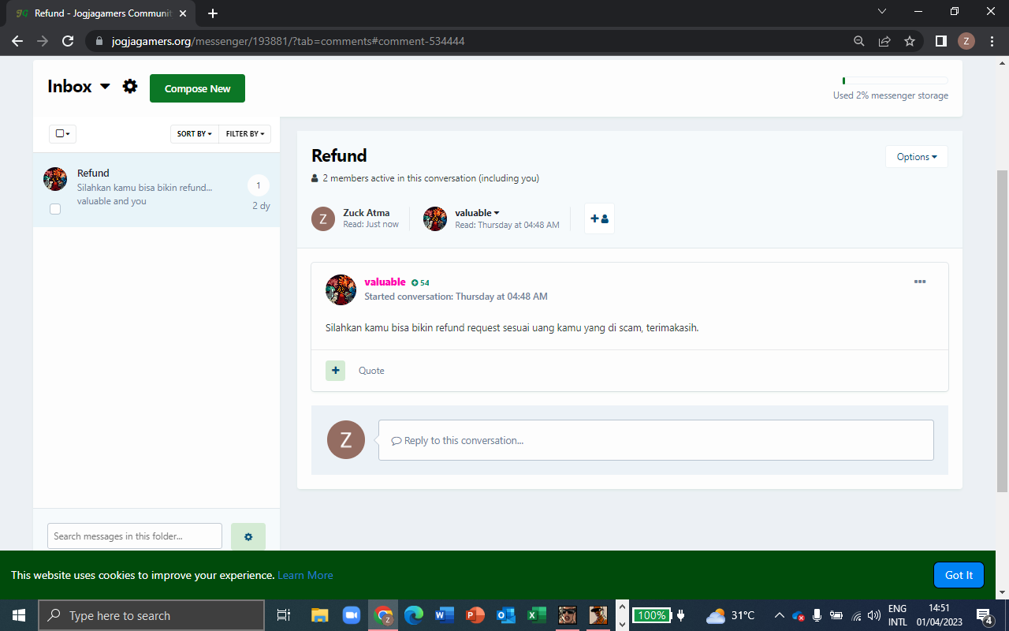Open Microsoft Edge from the taskbar

(414, 615)
